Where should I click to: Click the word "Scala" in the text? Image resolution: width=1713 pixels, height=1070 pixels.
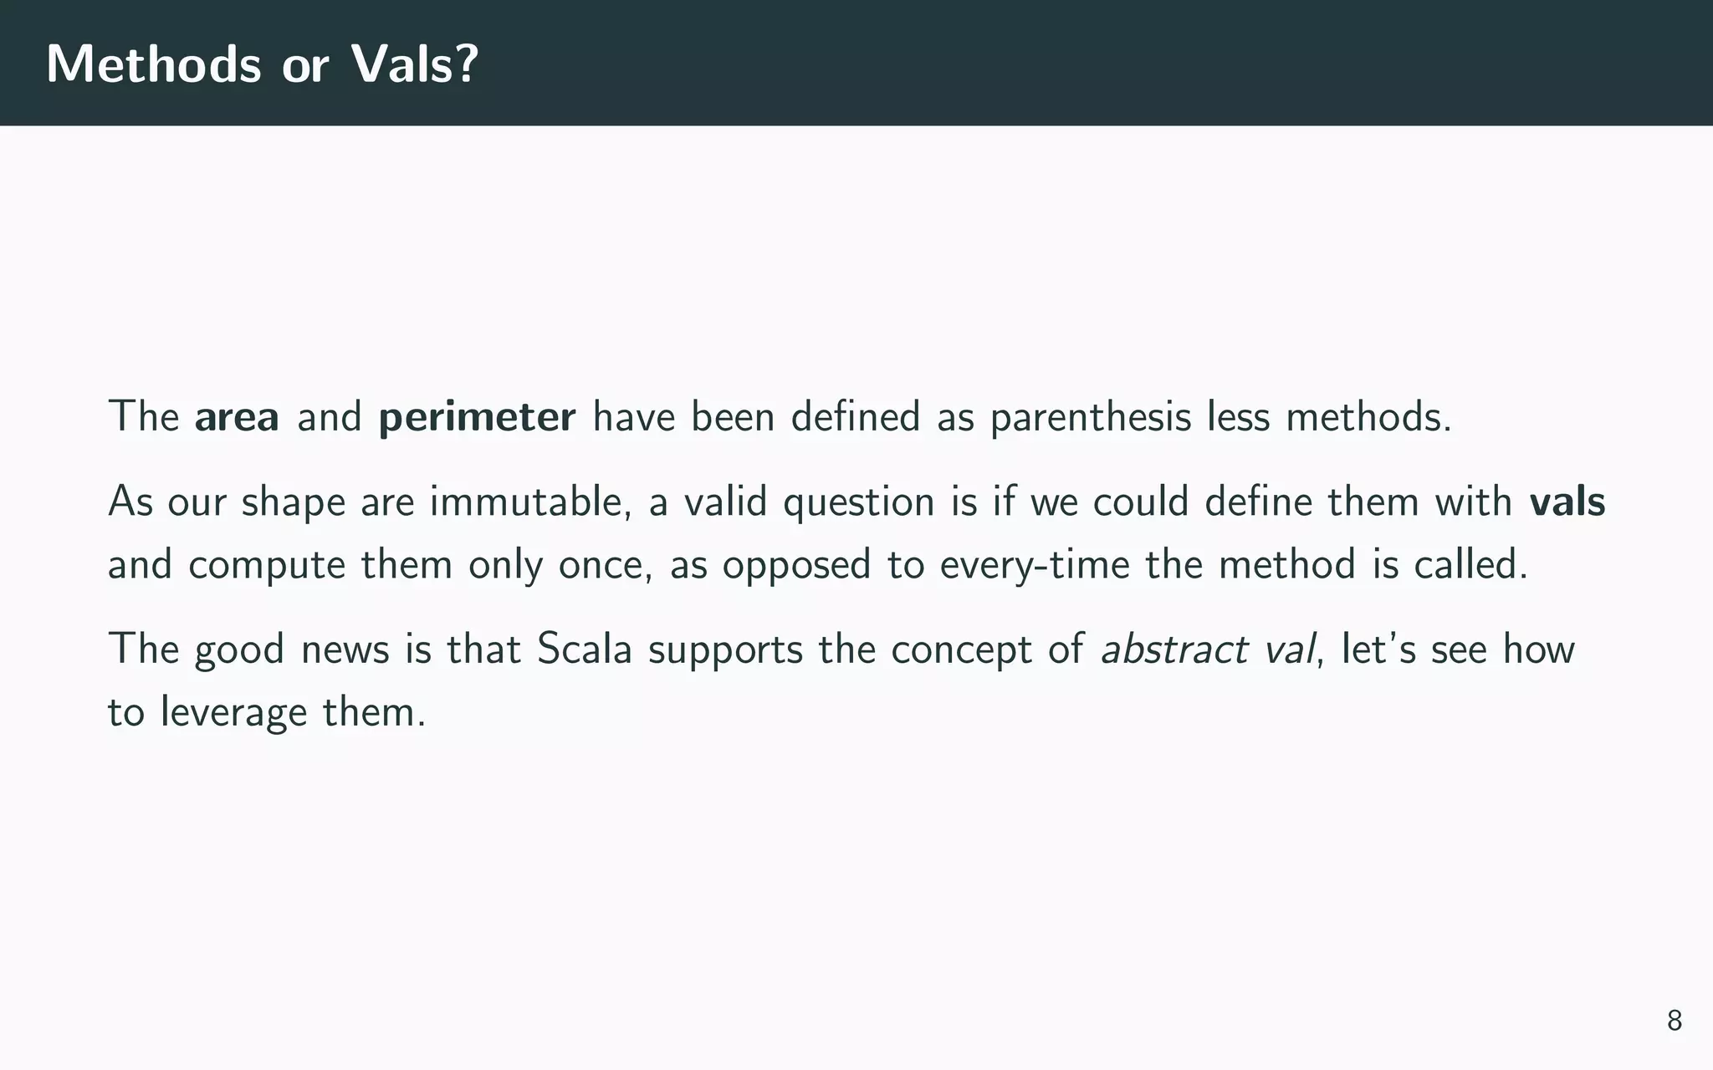click(x=584, y=649)
